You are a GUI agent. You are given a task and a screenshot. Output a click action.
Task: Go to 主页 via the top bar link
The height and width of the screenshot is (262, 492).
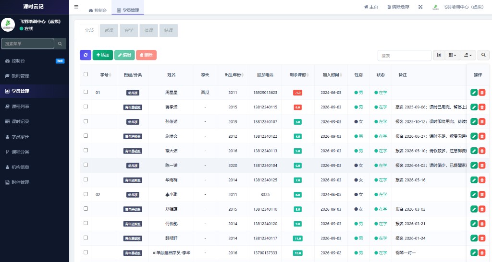pos(371,7)
